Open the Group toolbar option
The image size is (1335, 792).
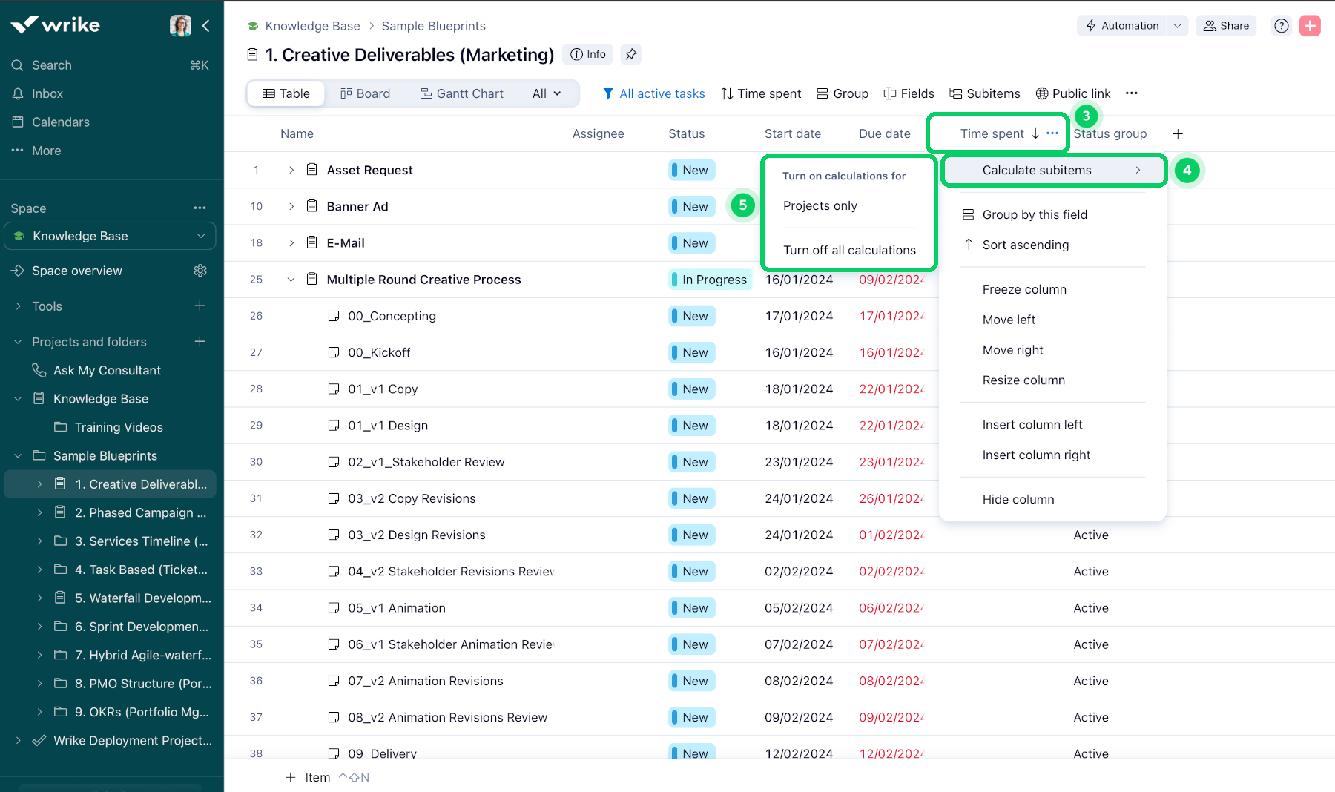tap(842, 93)
